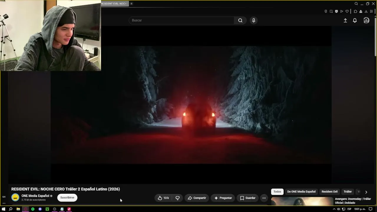Viewport: 377px width, 212px height.
Task: Click the pin icon in browser toolbar
Action: pos(326,11)
